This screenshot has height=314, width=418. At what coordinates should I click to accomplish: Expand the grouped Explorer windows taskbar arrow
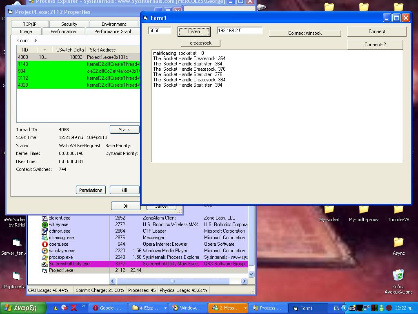[165, 308]
